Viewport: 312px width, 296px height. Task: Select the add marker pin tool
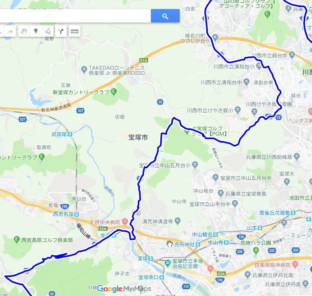click(36, 31)
